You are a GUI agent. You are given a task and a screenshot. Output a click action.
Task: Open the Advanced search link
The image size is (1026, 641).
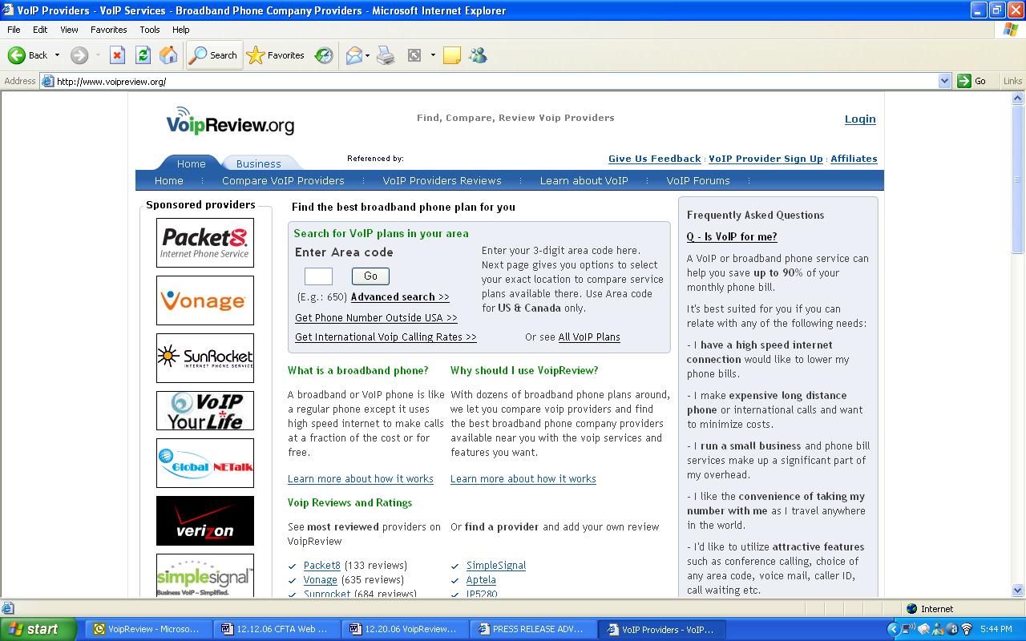pos(400,297)
